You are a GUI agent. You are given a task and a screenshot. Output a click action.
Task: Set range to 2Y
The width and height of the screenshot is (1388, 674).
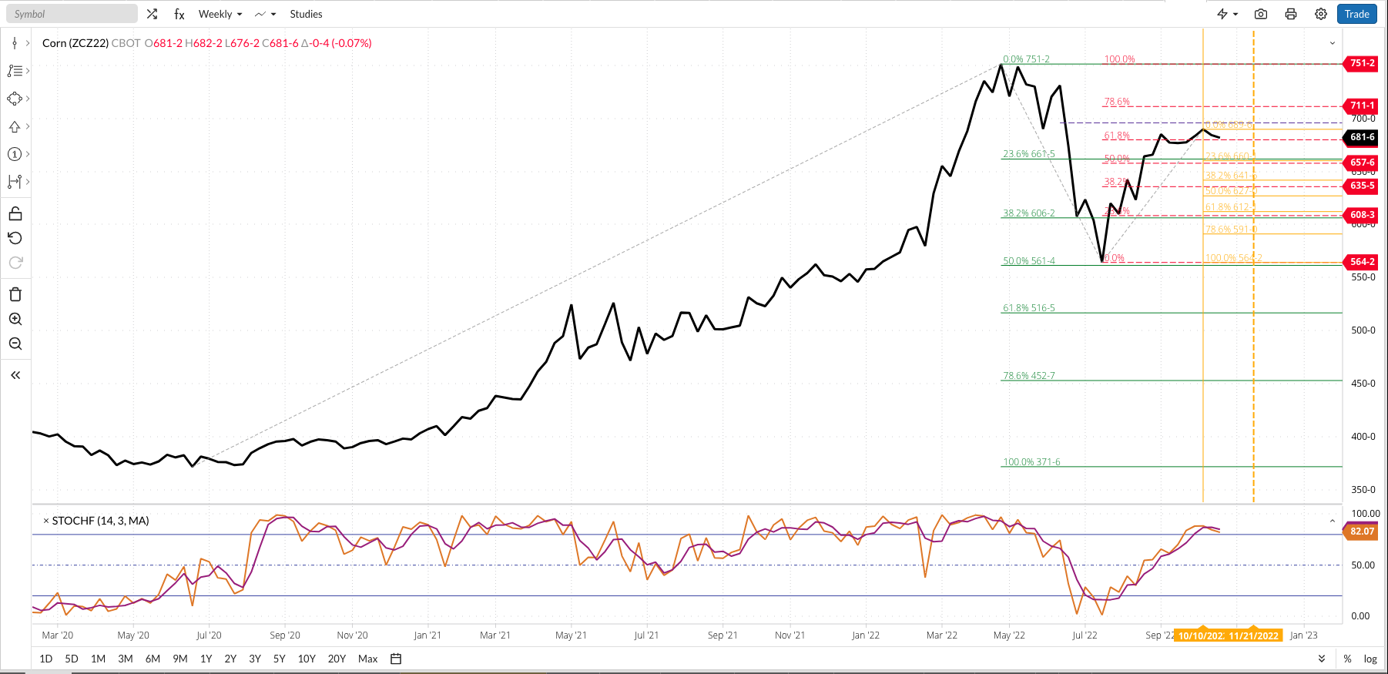coord(230,659)
